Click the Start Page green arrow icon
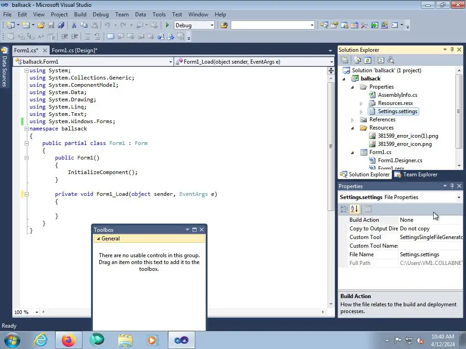Viewport: 466px width, 349px height. [375, 25]
